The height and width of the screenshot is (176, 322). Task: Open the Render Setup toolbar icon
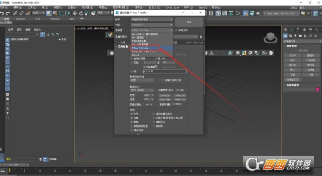246,13
